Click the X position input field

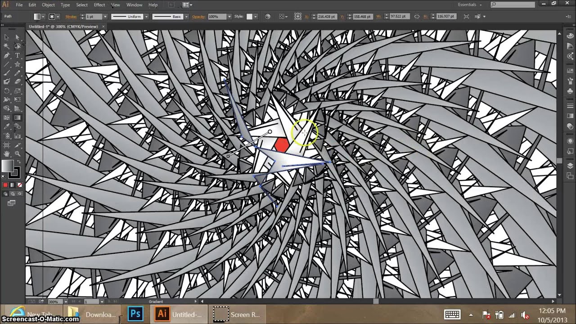(x=326, y=17)
